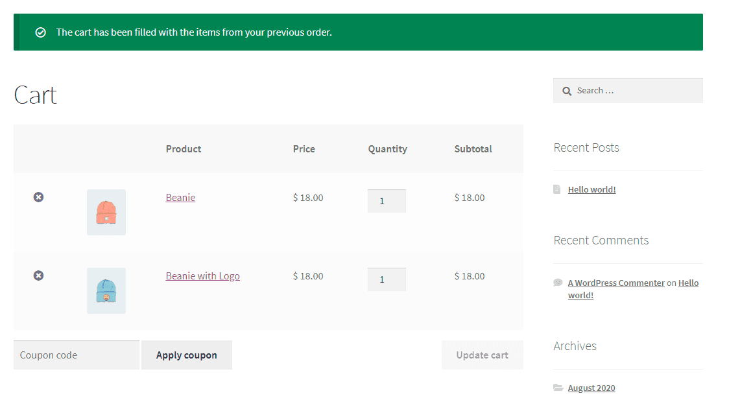The height and width of the screenshot is (400, 740).
Task: Remove the Beanie item from cart
Action: 38,197
